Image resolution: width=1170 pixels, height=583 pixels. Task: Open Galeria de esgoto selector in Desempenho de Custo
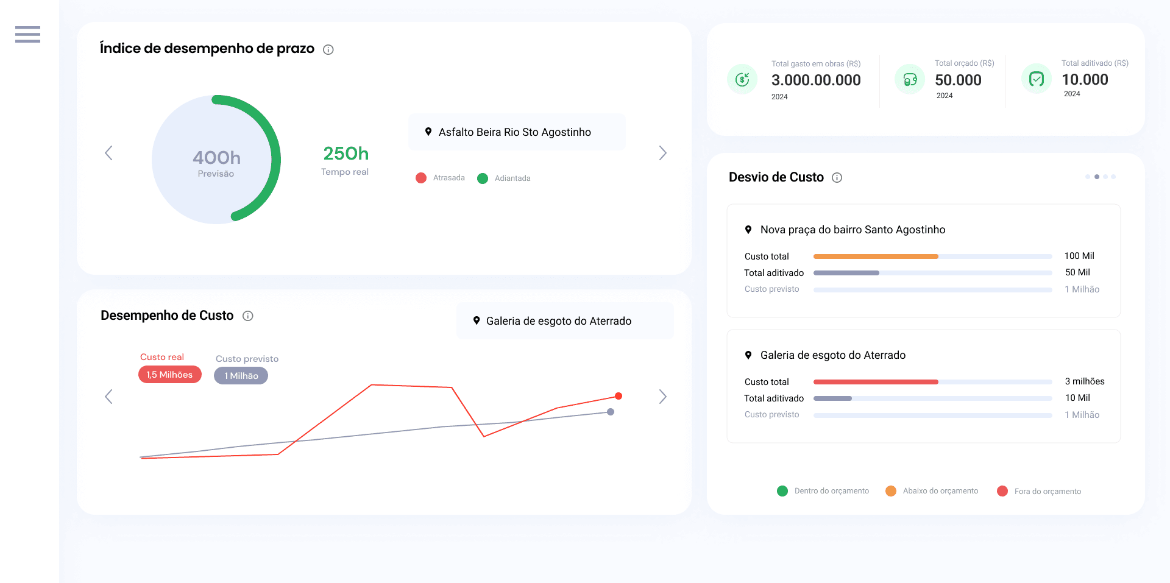pos(565,320)
